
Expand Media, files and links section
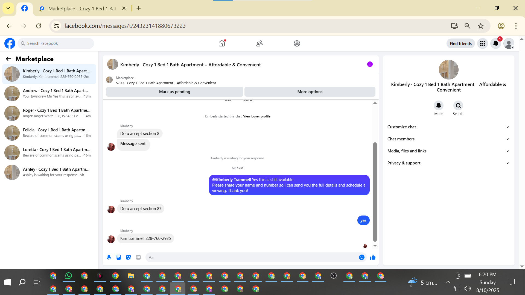[x=448, y=151]
